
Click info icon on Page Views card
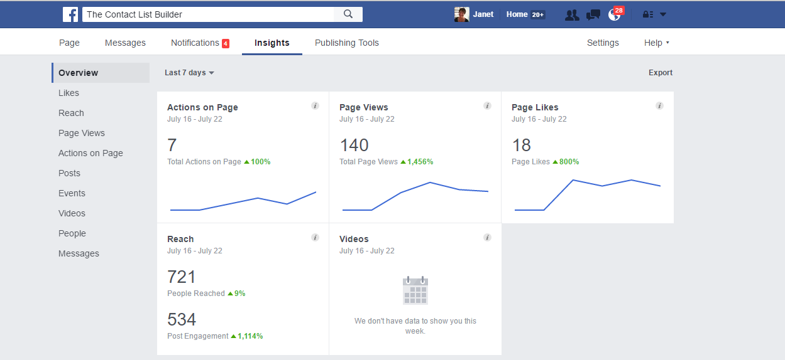[x=487, y=106]
